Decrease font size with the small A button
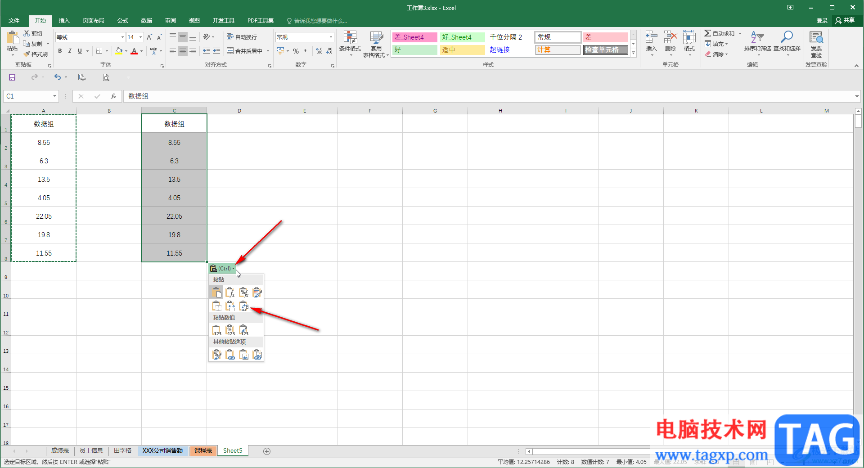Image resolution: width=864 pixels, height=468 pixels. 159,37
